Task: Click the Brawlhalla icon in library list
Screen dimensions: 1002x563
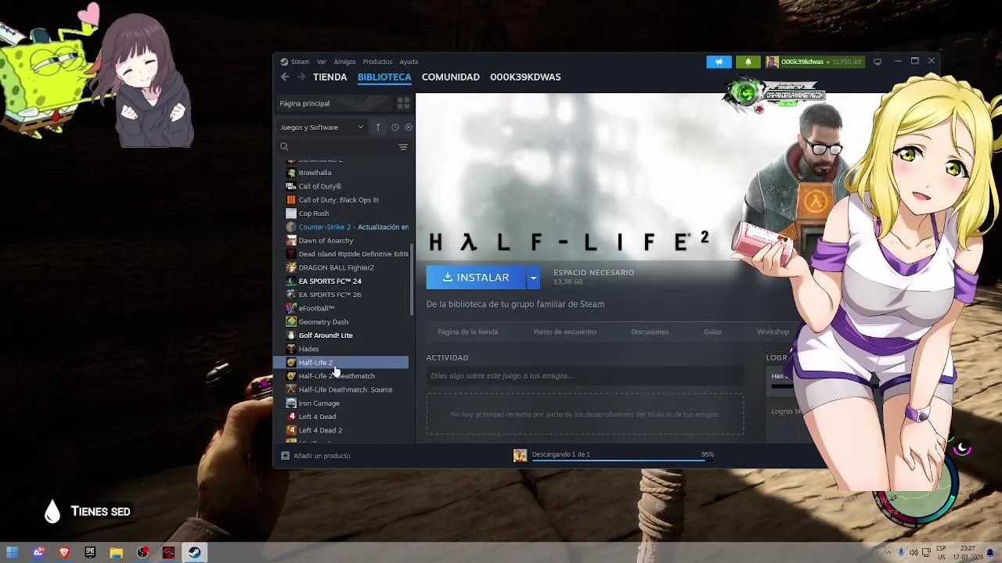Action: pos(291,173)
